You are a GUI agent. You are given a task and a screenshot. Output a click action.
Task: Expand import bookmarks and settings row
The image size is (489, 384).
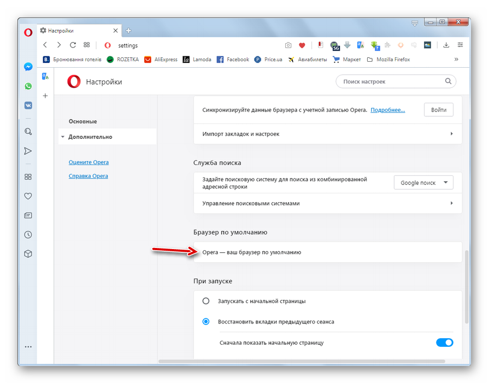(327, 134)
